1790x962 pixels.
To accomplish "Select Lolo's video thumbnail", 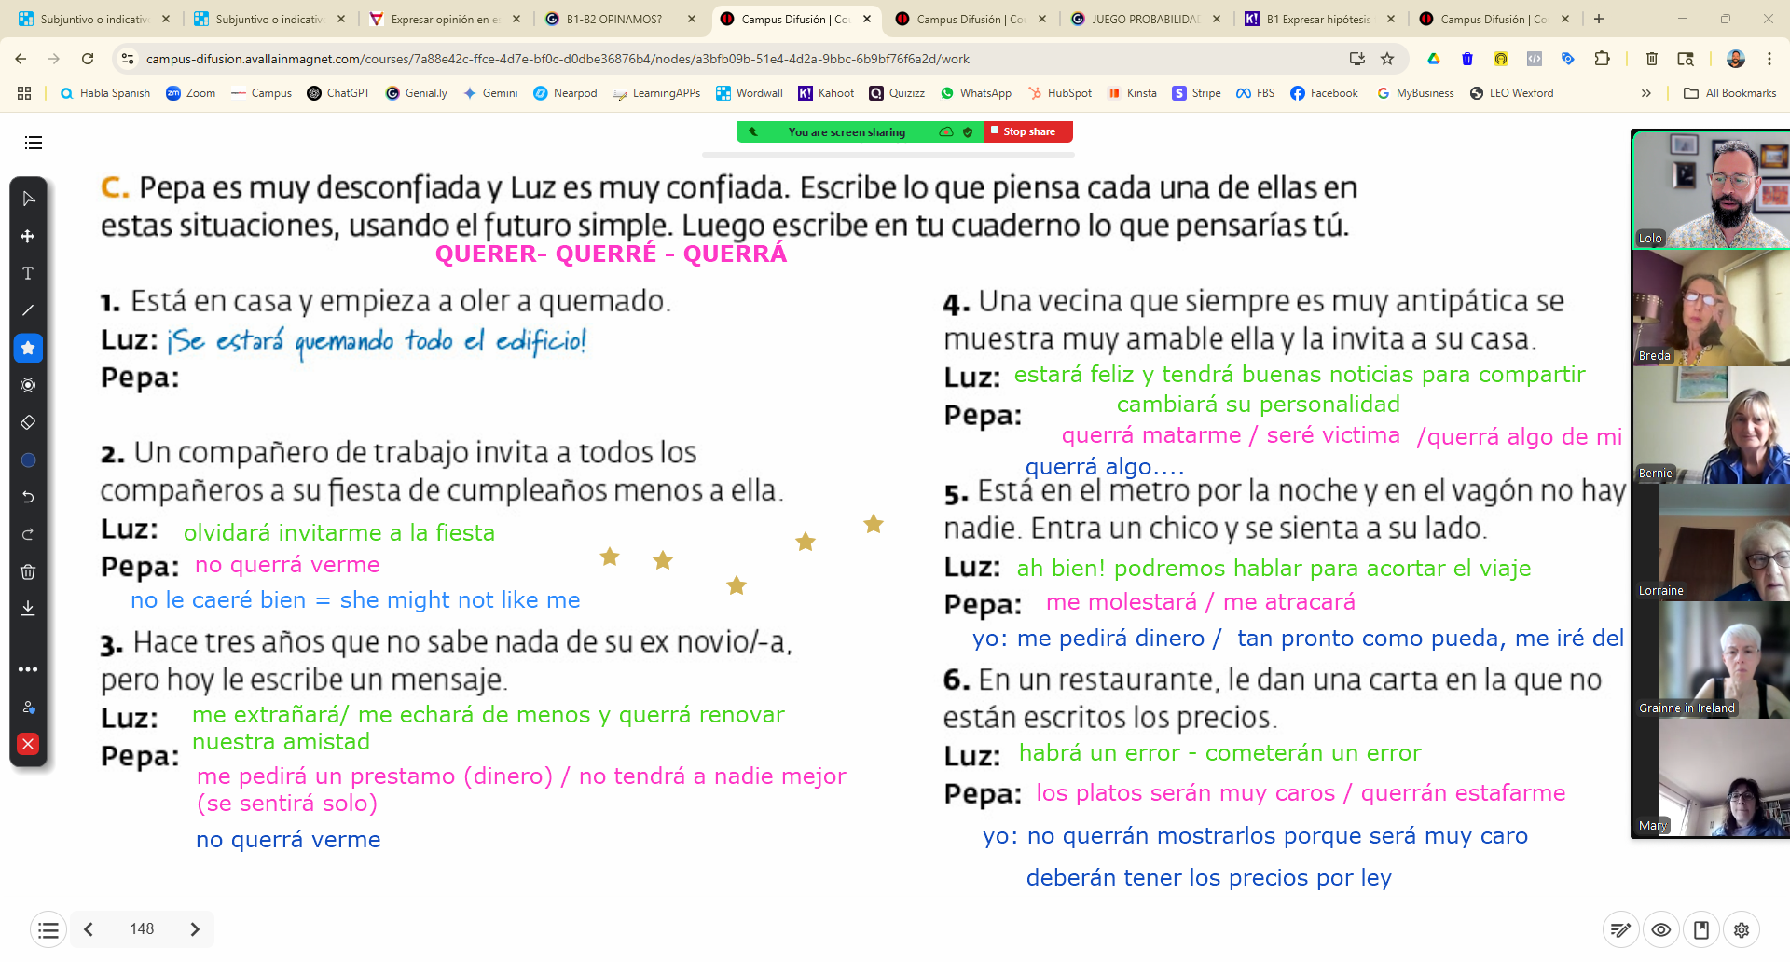I will (x=1712, y=189).
